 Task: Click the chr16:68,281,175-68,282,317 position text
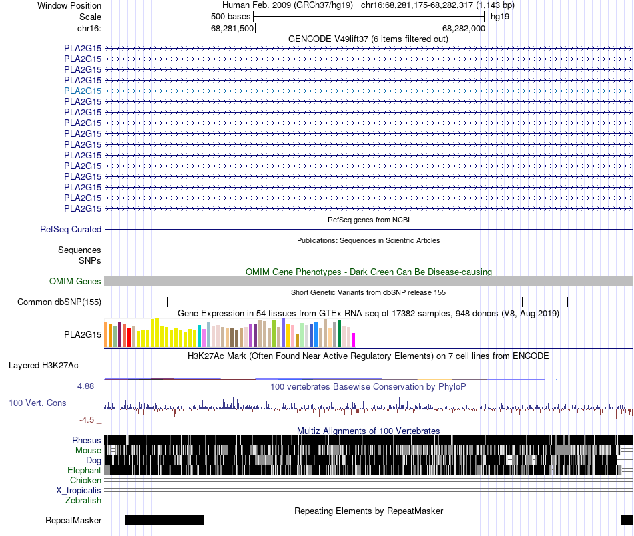438,5
